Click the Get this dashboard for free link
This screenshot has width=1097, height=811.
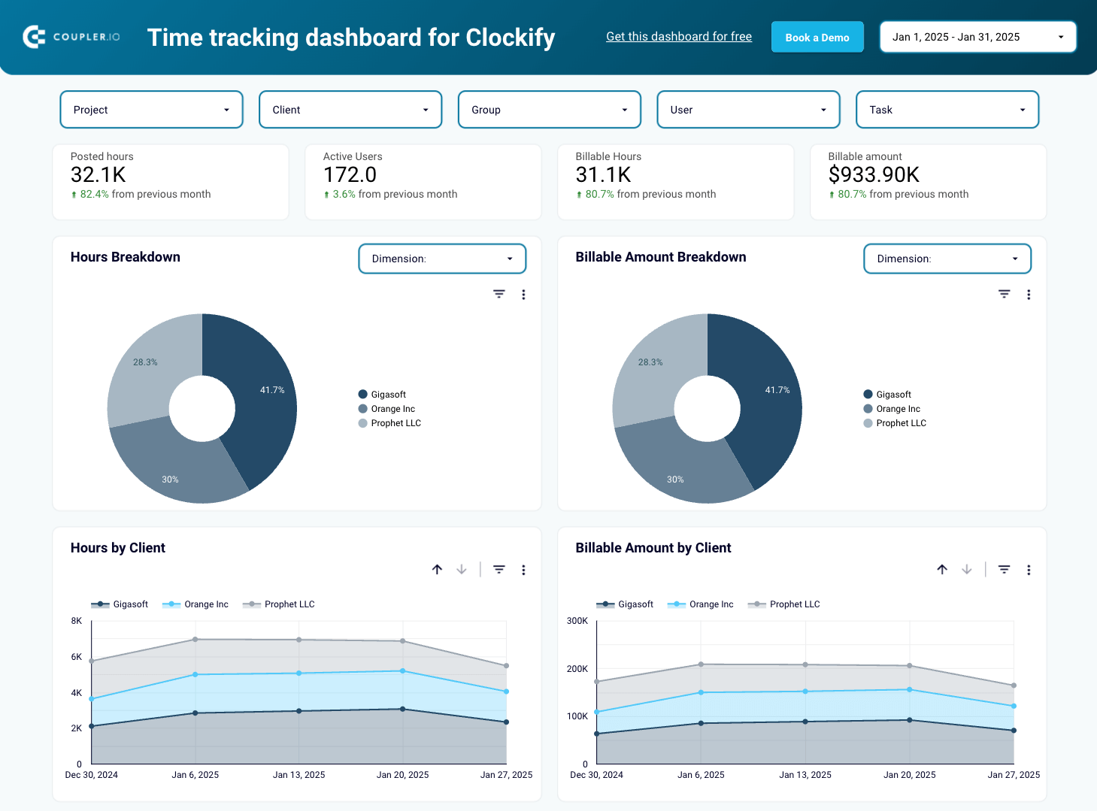pos(678,36)
